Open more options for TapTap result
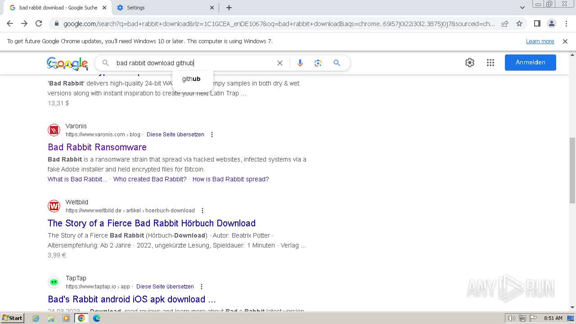Image resolution: width=576 pixels, height=324 pixels. click(202, 287)
